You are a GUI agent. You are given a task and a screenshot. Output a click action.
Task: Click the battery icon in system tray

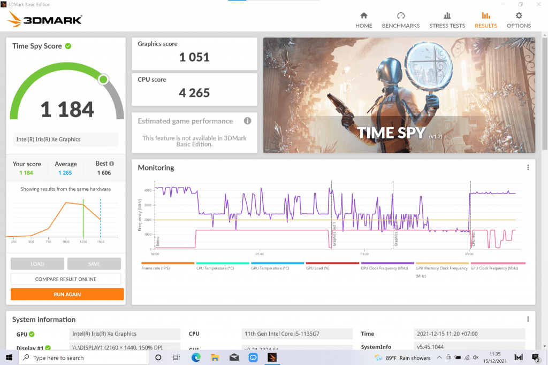(x=458, y=358)
